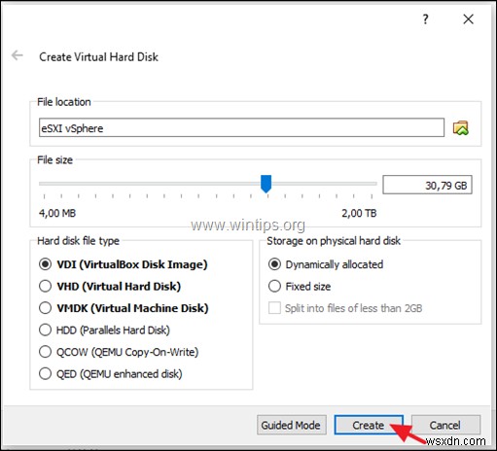
Task: Click the 2,00 TB maximum size label
Action: [x=359, y=213]
